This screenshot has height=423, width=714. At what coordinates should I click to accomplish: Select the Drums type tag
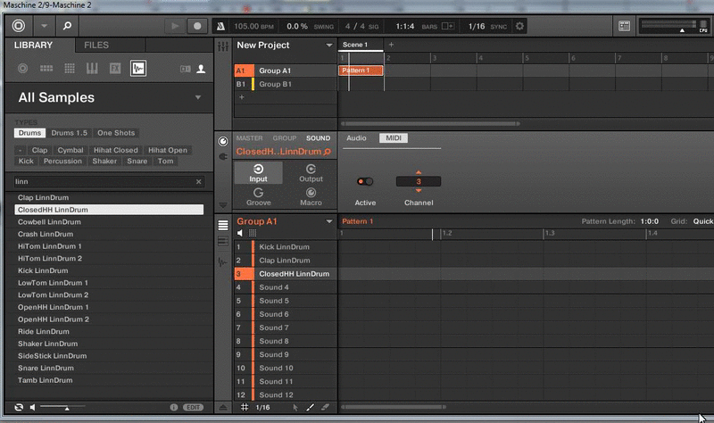point(30,133)
